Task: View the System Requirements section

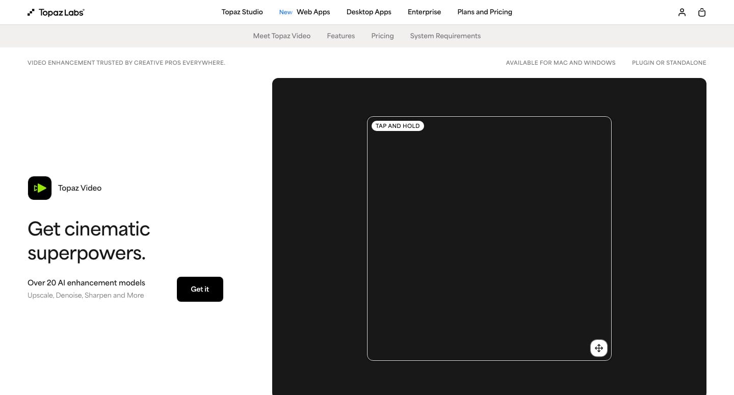Action: [x=445, y=36]
